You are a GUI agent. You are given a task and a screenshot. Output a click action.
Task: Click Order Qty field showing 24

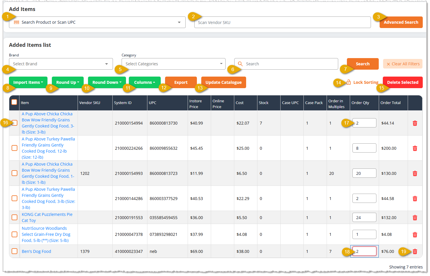(364, 217)
